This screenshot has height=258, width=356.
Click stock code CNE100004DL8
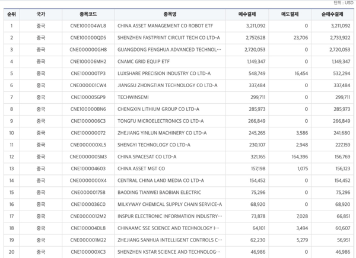tap(88, 228)
